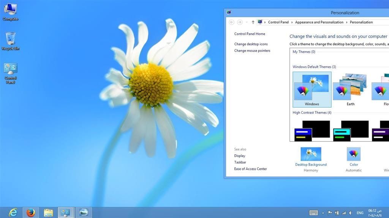Expand chevron after Appearance and Personalization
Screen dimensions: 389x218
point(347,22)
